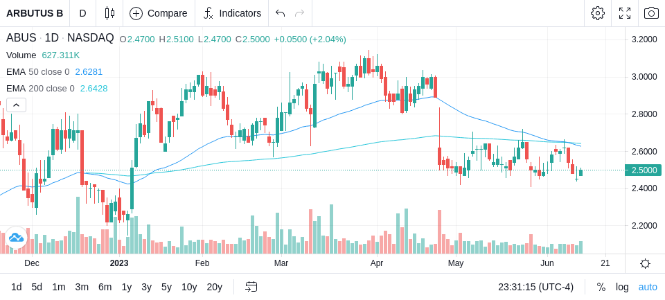665x300 pixels.
Task: Click the ABUS 1D NASDAQ title
Action: tap(60, 38)
